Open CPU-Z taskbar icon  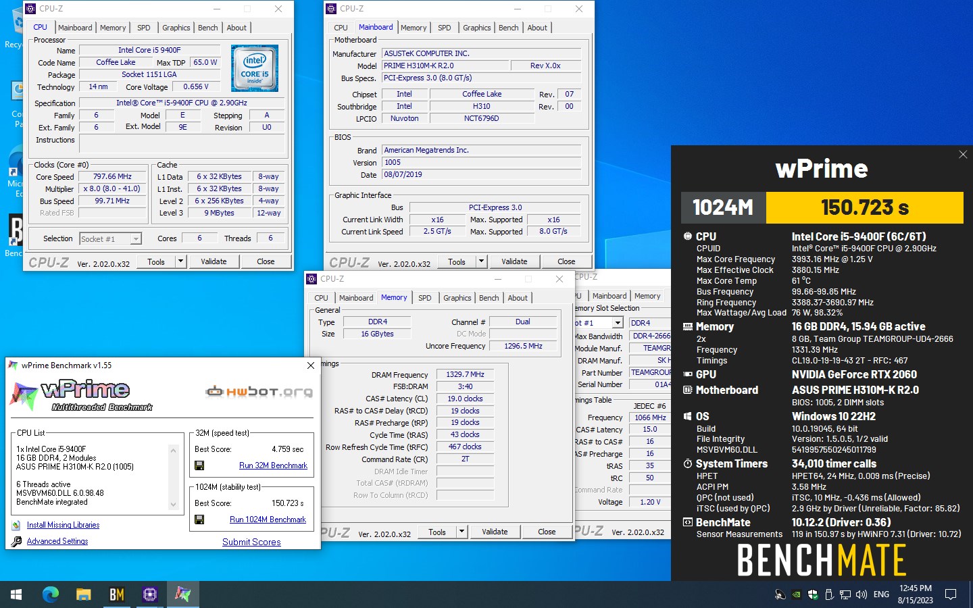point(149,594)
